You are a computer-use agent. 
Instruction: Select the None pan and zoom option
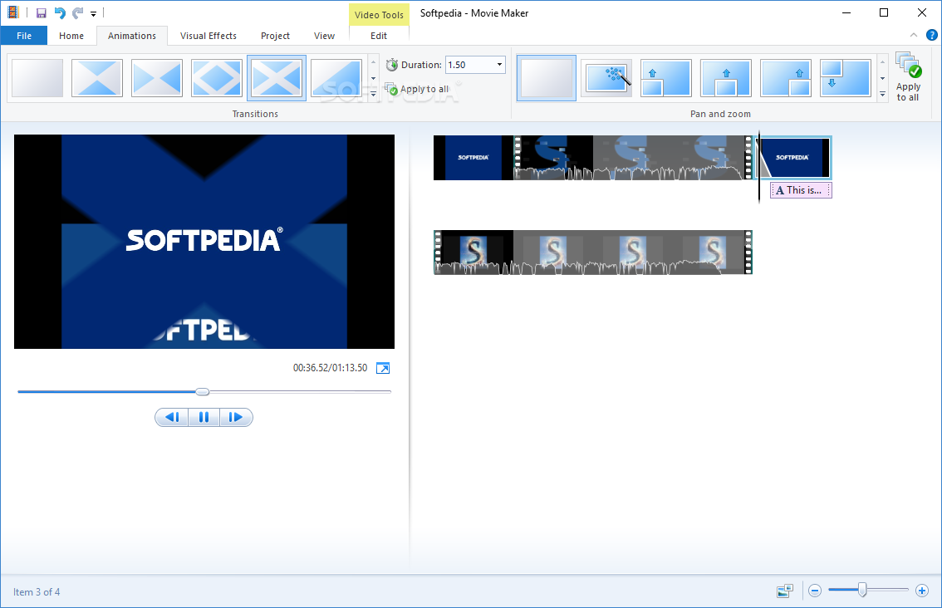[x=547, y=78]
